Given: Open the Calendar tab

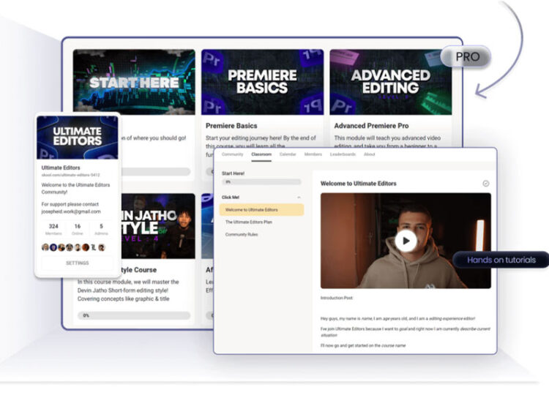Looking at the screenshot, I should pos(288,154).
